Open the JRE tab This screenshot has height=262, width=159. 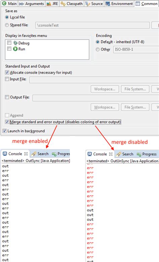coord(52,3)
